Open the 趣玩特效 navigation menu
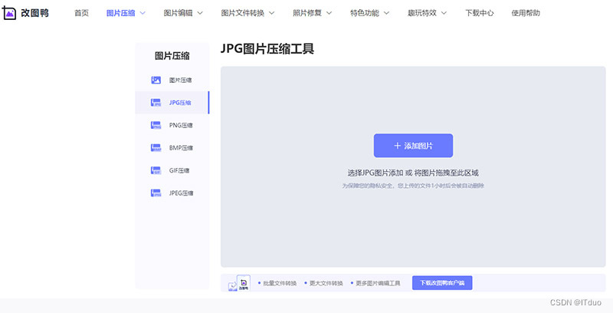The image size is (613, 313). 422,13
